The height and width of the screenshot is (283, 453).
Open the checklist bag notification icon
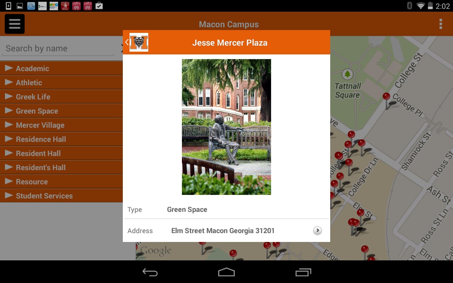[x=99, y=6]
